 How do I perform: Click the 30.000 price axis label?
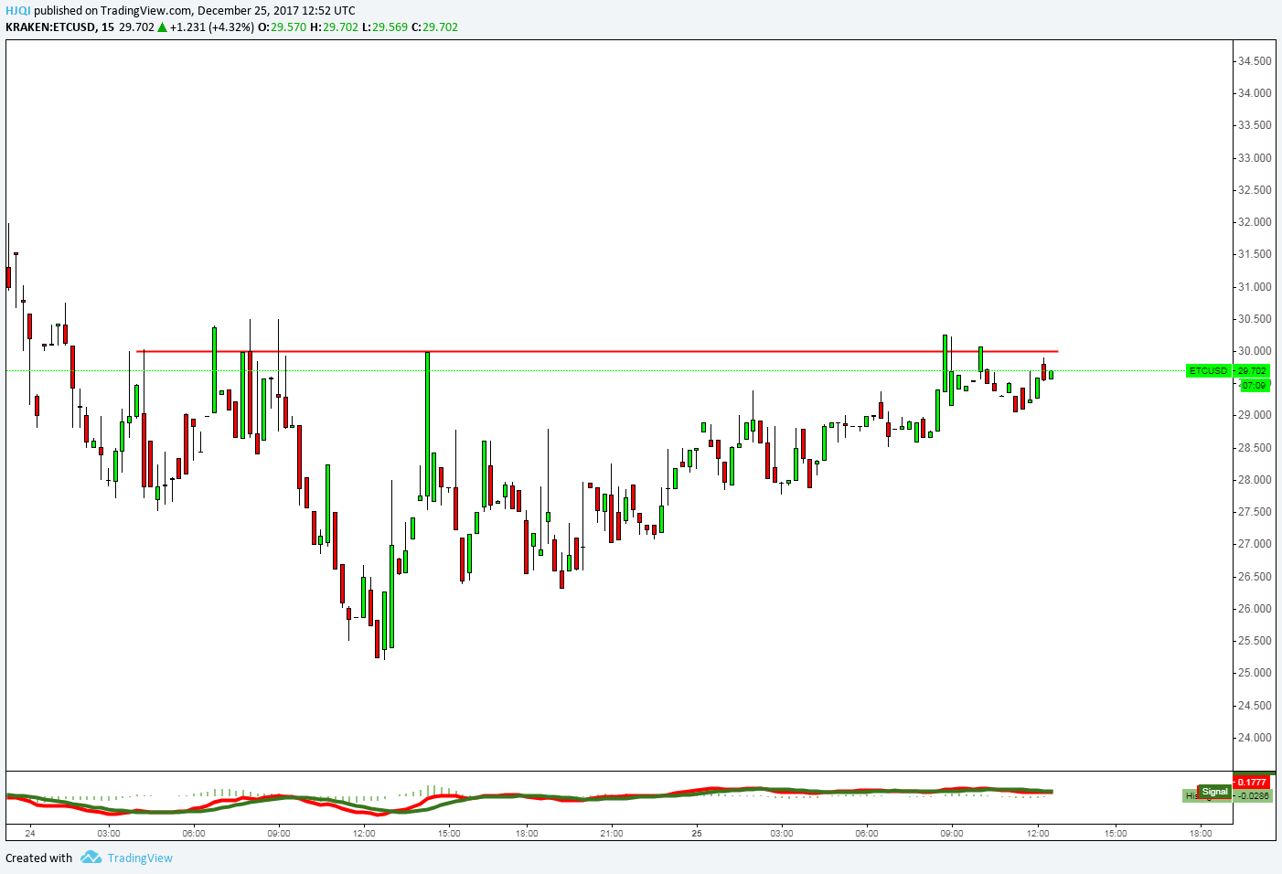[x=1254, y=351]
